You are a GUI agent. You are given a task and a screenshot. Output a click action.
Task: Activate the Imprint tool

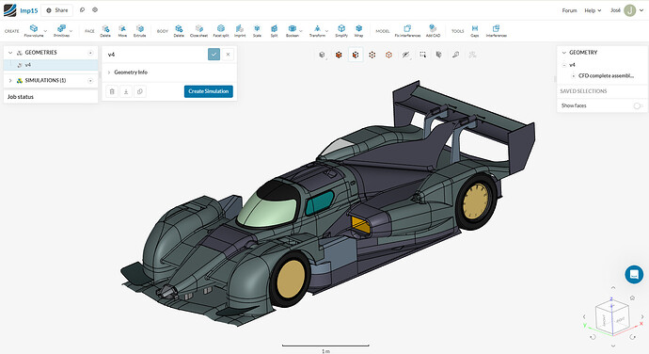pos(240,31)
